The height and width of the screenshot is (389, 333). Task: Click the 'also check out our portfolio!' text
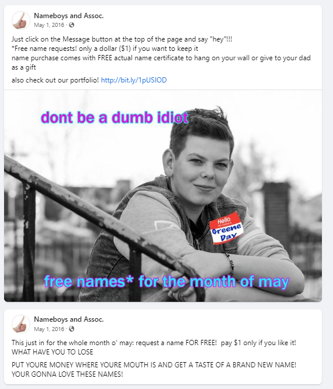[55, 80]
